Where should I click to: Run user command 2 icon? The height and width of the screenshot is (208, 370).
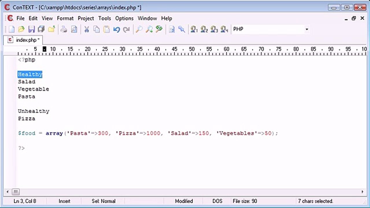tap(204, 29)
